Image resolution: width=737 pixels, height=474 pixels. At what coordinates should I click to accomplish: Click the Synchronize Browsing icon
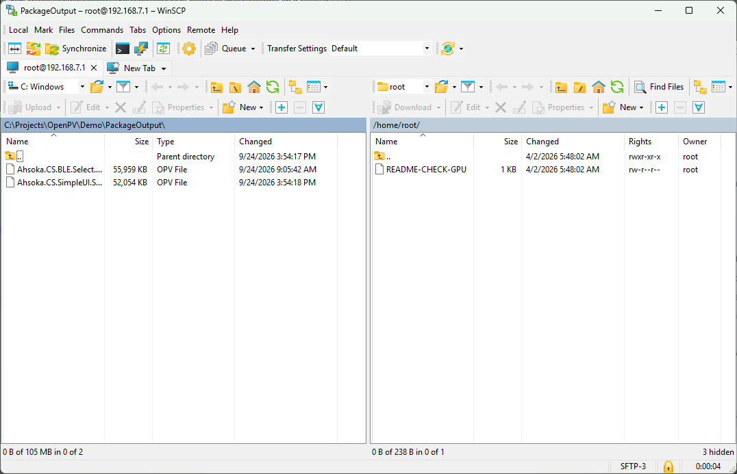(34, 49)
